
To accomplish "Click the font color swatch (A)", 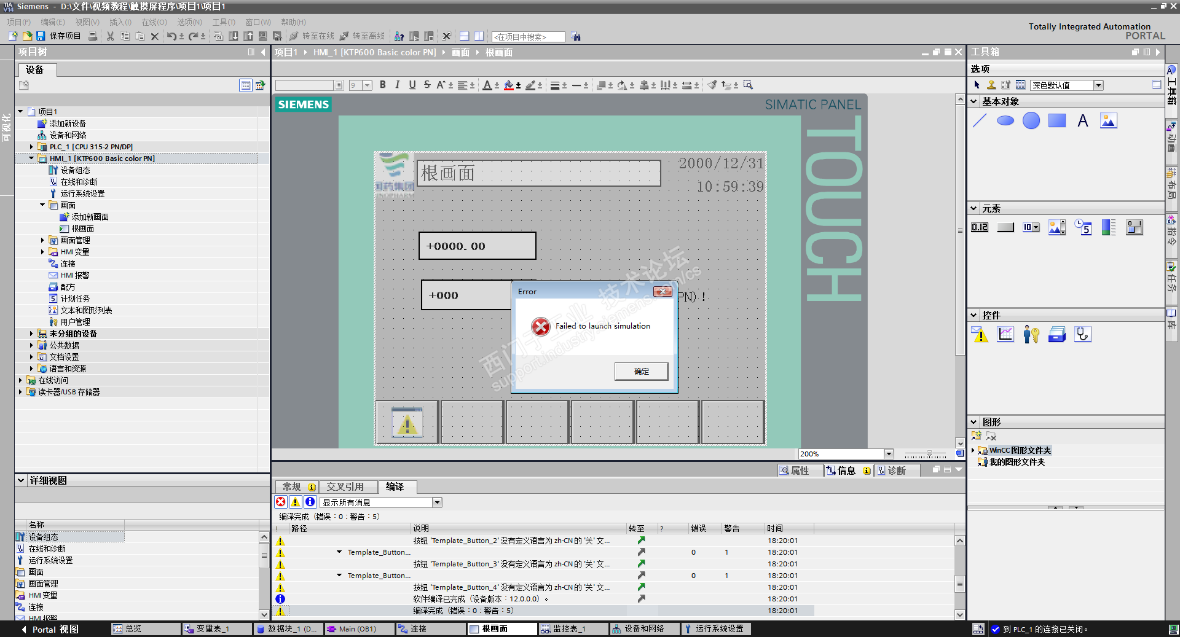I will pyautogui.click(x=487, y=85).
